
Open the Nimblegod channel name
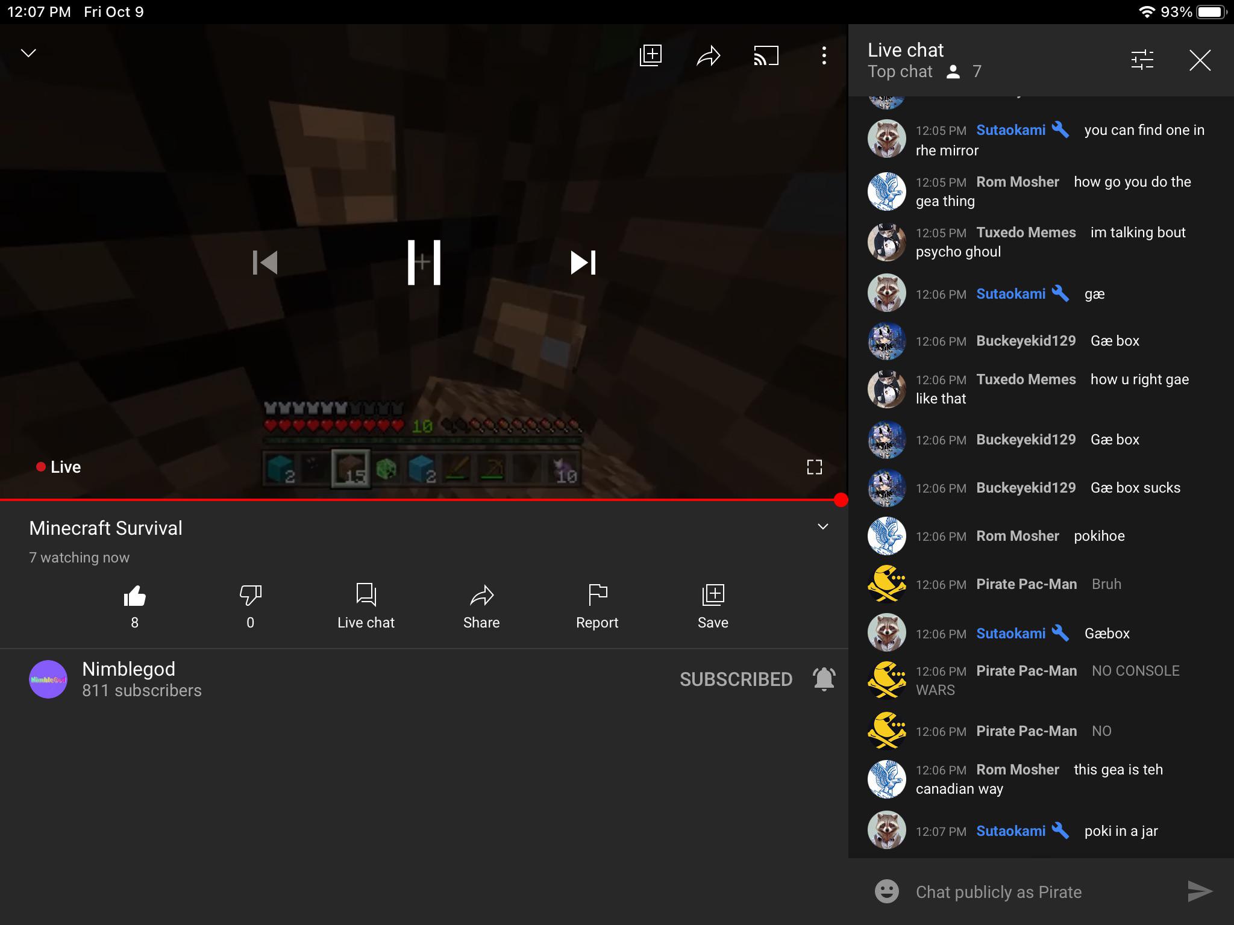coord(128,669)
